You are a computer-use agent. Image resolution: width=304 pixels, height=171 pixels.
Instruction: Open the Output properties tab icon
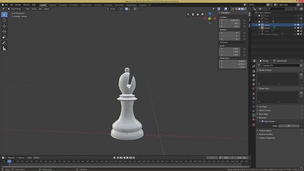click(x=254, y=76)
